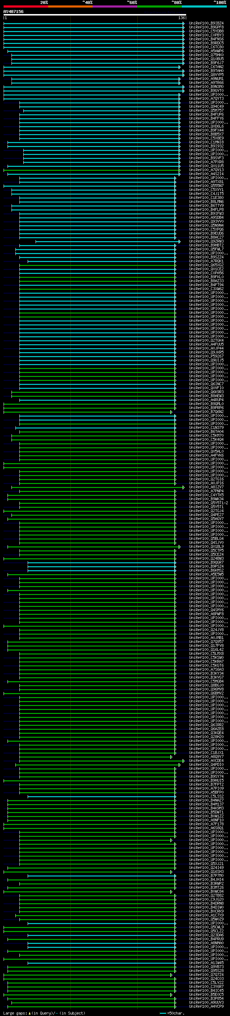Select hit label UniRef100_A7PXR8
Screen dimensions: 230x1016
click(x=206, y=162)
